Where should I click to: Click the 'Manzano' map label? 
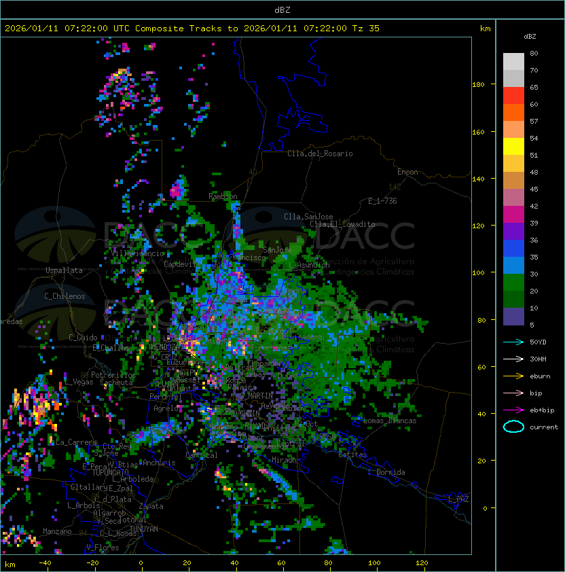tap(57, 531)
